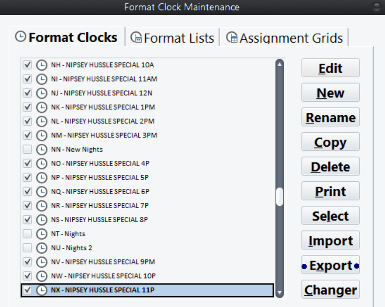Click the Export button

[331, 265]
